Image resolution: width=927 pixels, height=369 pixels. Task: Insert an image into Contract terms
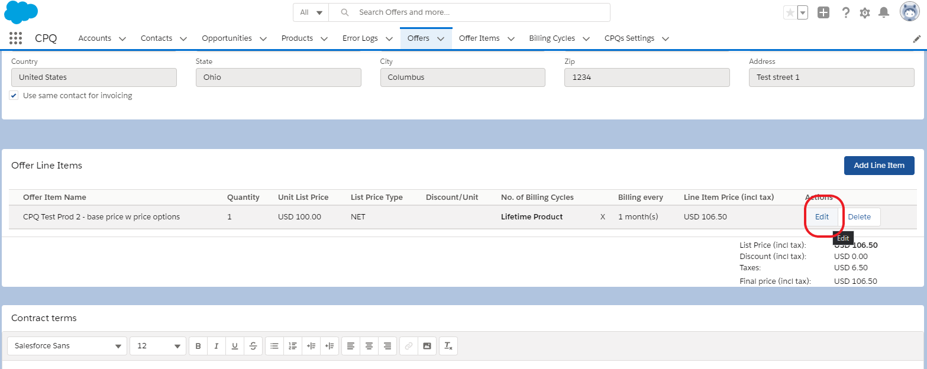[427, 346]
